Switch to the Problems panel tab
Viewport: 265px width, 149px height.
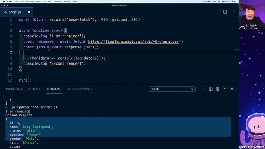pos(14,89)
